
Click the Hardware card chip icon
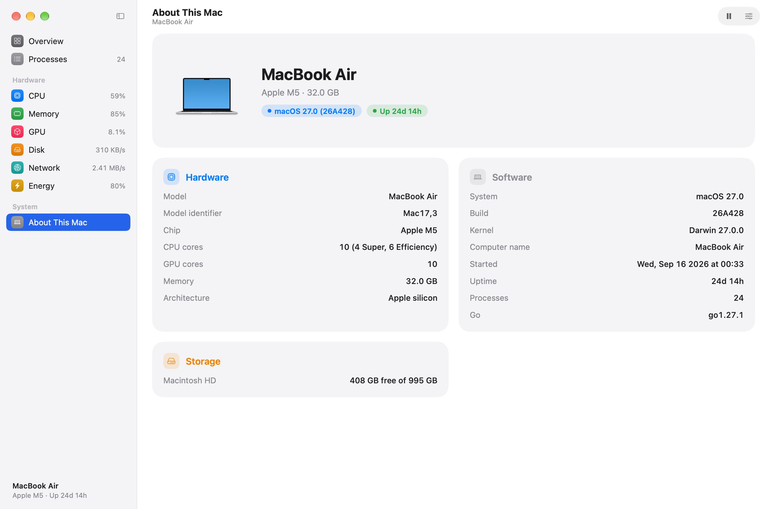[x=171, y=177]
